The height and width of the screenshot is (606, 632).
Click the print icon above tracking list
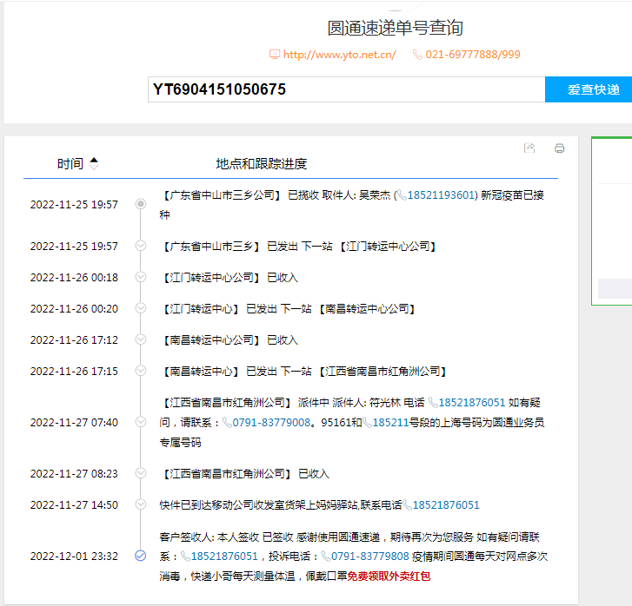pos(560,148)
